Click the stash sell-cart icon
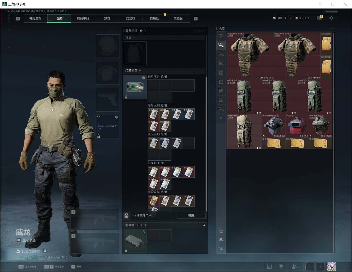The image size is (352, 272). pyautogui.click(x=221, y=249)
